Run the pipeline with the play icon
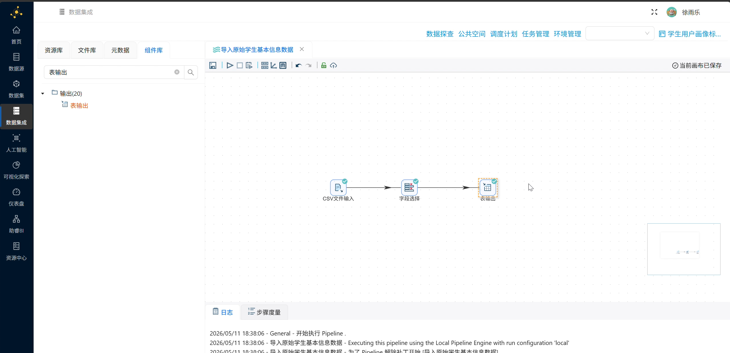 tap(229, 65)
